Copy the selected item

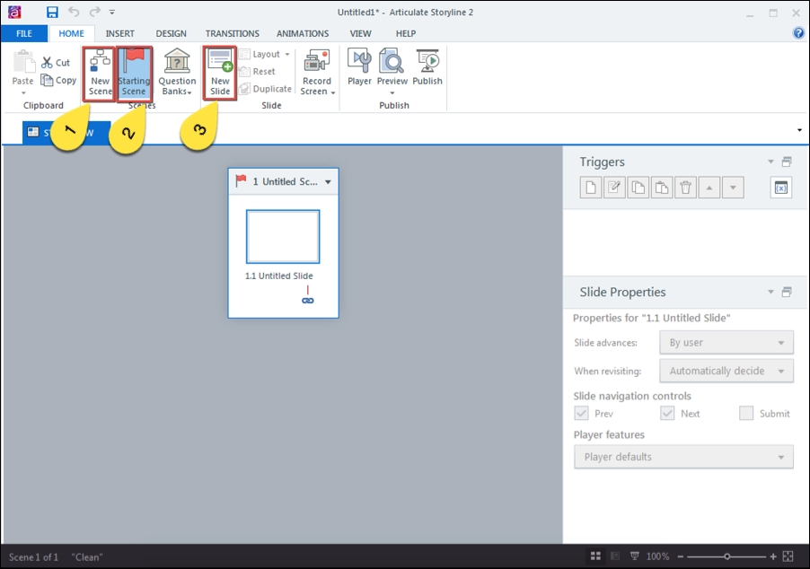click(x=58, y=81)
